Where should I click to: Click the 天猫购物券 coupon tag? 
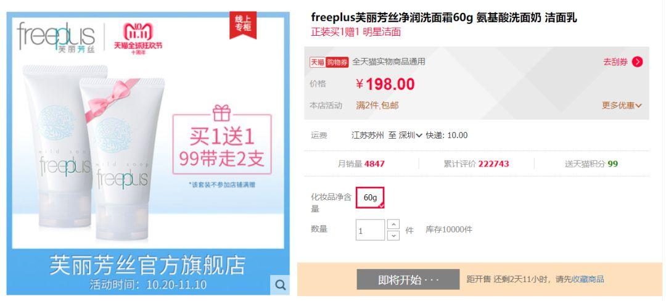(x=329, y=62)
